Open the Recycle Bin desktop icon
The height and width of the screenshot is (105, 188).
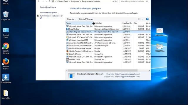6,16
